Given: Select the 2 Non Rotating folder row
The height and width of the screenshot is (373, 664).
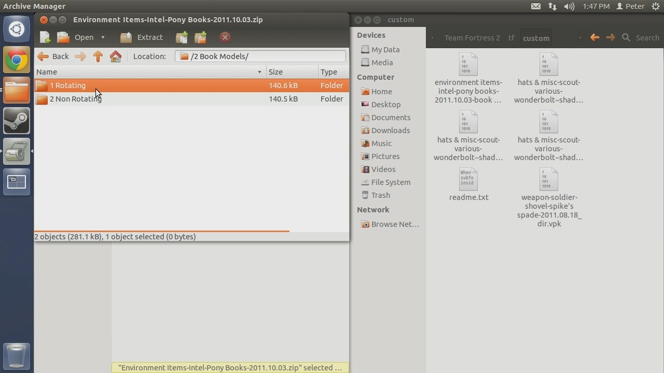Looking at the screenshot, I should click(192, 99).
